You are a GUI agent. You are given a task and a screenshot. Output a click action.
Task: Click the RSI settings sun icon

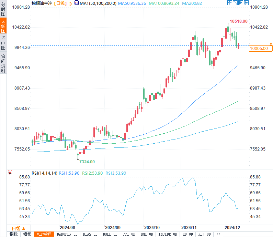point(10,172)
